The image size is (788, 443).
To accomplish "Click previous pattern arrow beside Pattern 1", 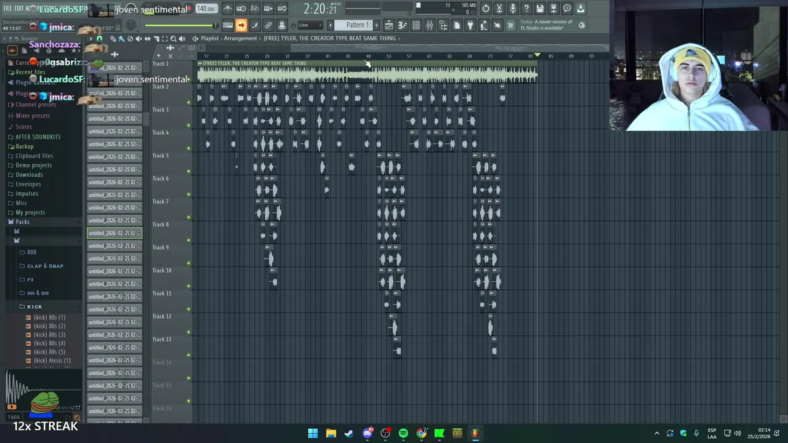I will point(331,25).
